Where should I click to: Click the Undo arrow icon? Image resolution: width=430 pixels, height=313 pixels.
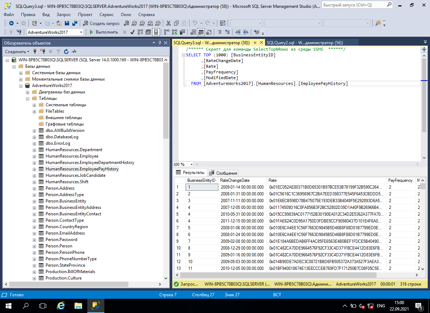[x=195, y=23]
